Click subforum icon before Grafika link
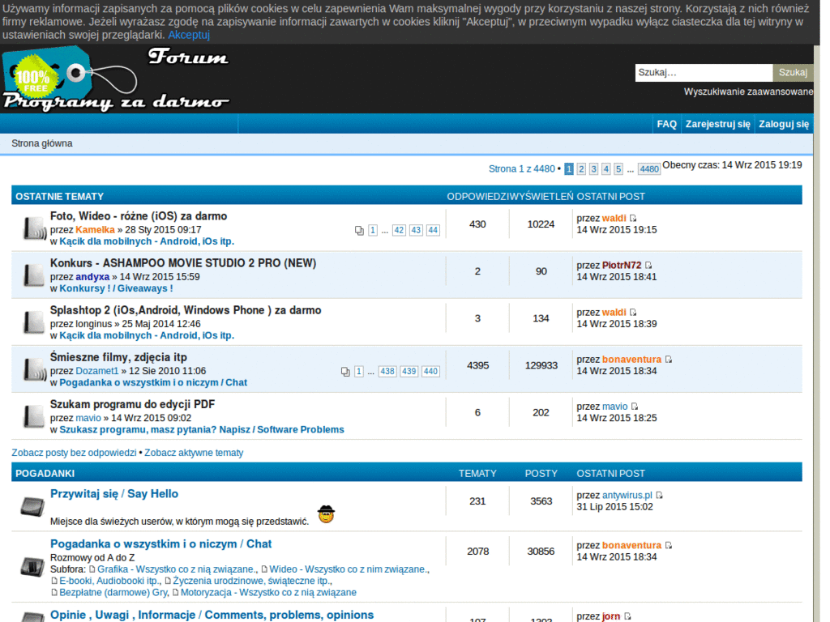Image resolution: width=830 pixels, height=622 pixels. (x=92, y=569)
